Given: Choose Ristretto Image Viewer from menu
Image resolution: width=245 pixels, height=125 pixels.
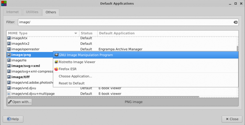Looking at the screenshot, I should [x=146, y=62].
